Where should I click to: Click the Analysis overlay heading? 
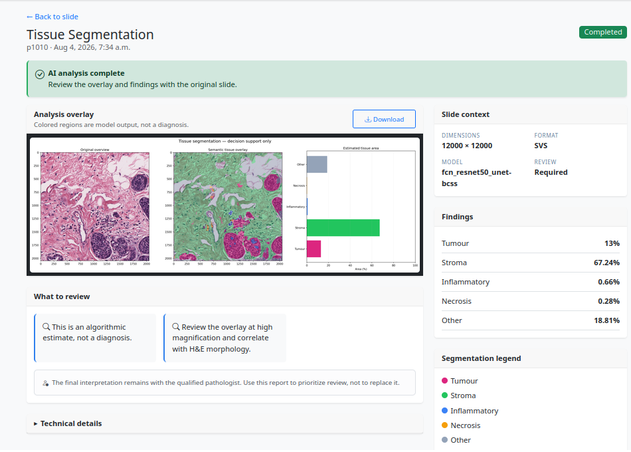(x=64, y=114)
